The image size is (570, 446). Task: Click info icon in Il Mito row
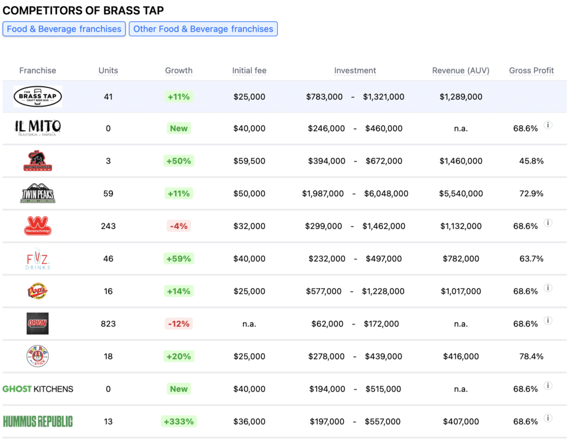[x=548, y=125]
